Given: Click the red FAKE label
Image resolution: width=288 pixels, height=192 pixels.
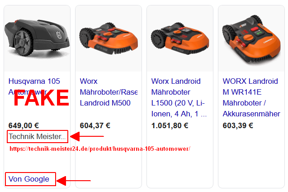Looking at the screenshot, I should (41, 98).
